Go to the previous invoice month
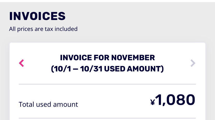215x120 pixels. click(22, 63)
